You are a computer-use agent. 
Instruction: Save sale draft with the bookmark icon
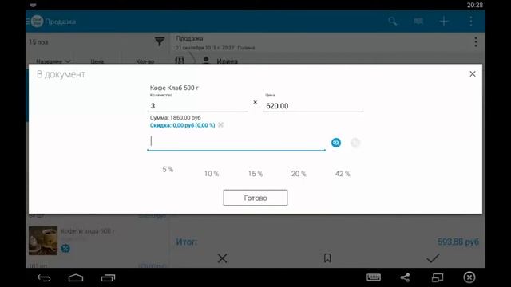click(x=327, y=258)
